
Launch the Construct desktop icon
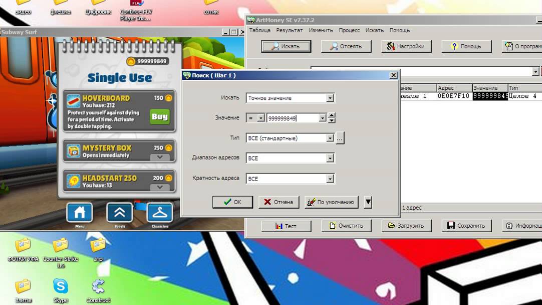click(x=98, y=291)
